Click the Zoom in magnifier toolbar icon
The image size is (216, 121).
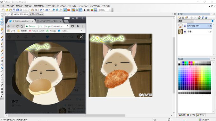(x=53, y=10)
